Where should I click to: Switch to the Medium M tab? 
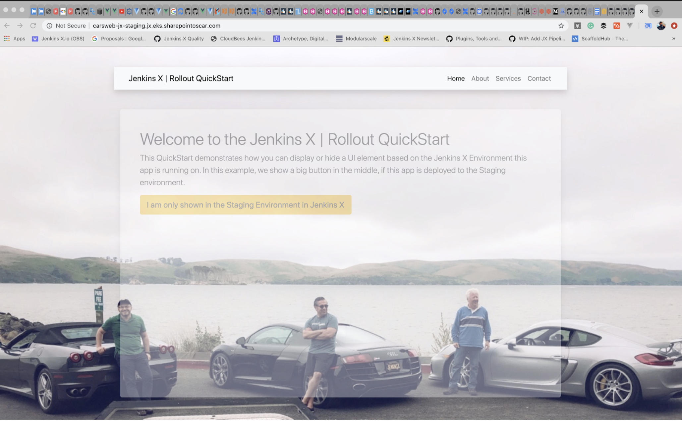coord(555,12)
